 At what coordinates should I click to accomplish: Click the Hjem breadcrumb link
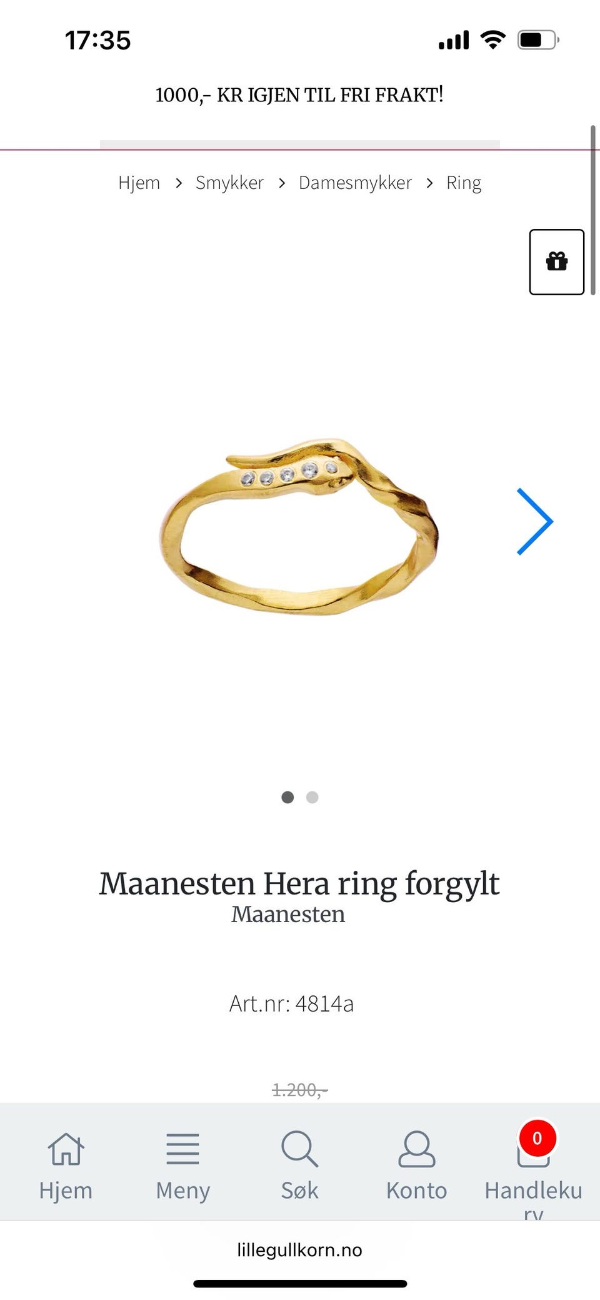coord(139,183)
